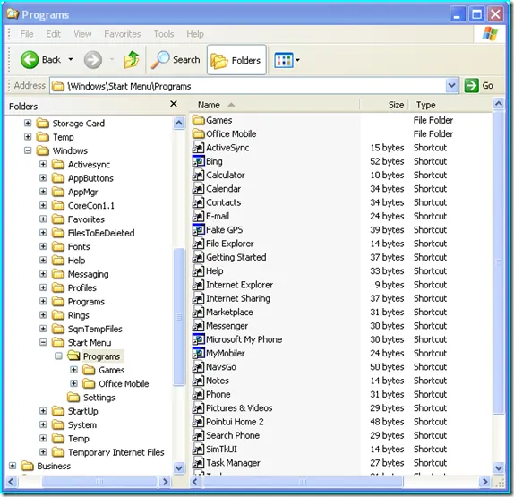This screenshot has height=497, width=514.
Task: Open the Back history dropdown arrow
Action: coord(71,60)
